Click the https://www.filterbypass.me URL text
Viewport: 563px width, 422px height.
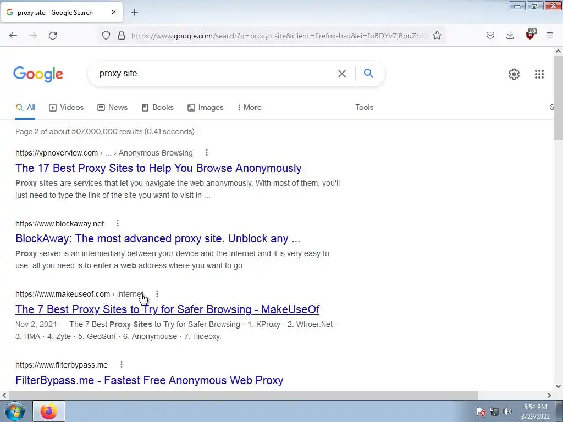[62, 365]
